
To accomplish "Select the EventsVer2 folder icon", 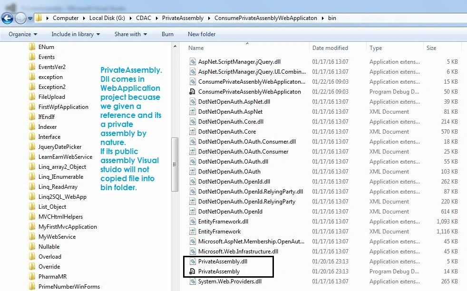I will coord(32,67).
